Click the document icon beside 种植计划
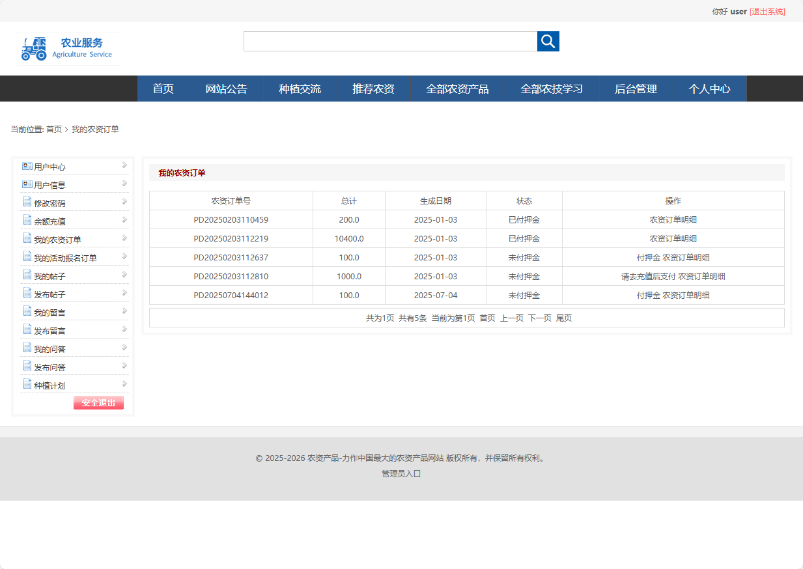803x569 pixels. point(26,384)
